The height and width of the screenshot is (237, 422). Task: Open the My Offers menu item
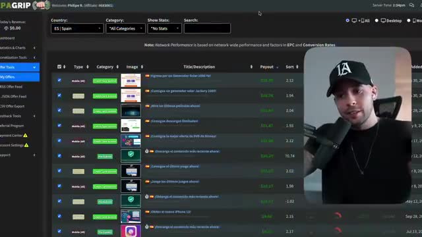[19, 77]
